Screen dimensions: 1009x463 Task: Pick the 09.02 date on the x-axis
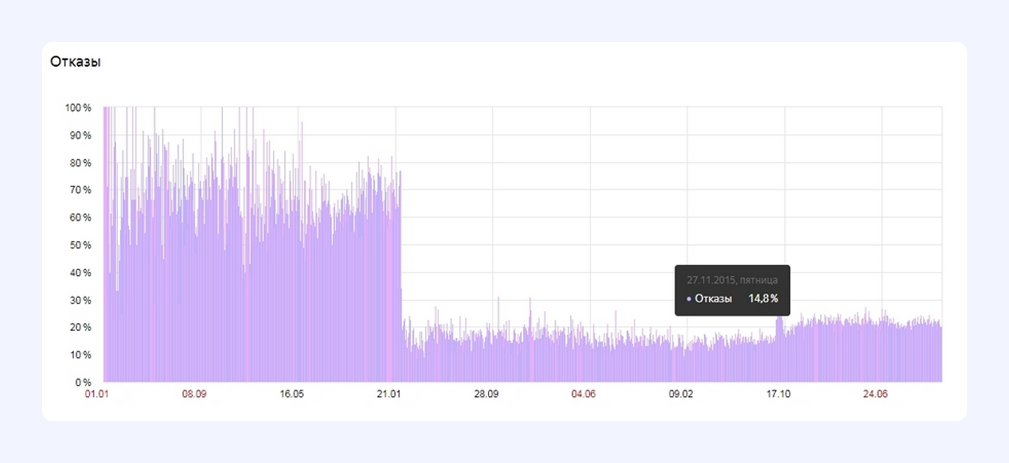681,394
